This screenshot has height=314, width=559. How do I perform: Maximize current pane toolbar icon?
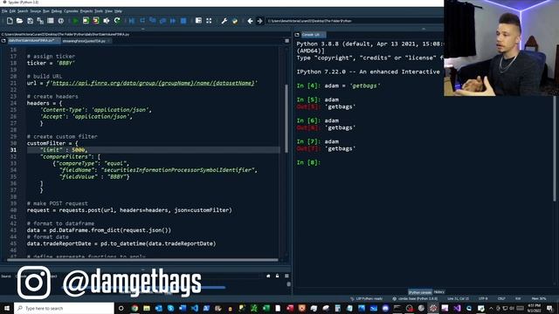[198, 21]
